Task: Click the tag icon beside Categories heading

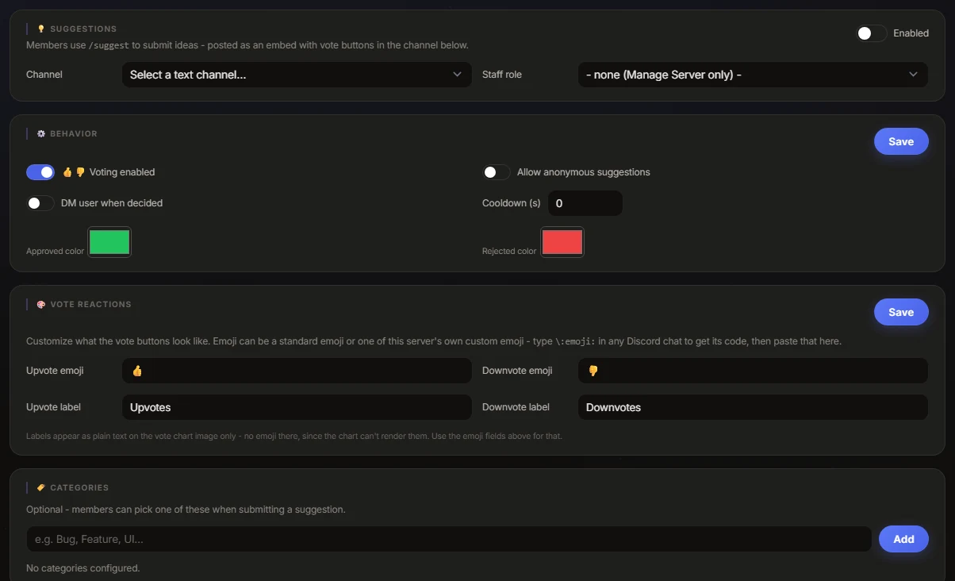Action: coord(41,487)
